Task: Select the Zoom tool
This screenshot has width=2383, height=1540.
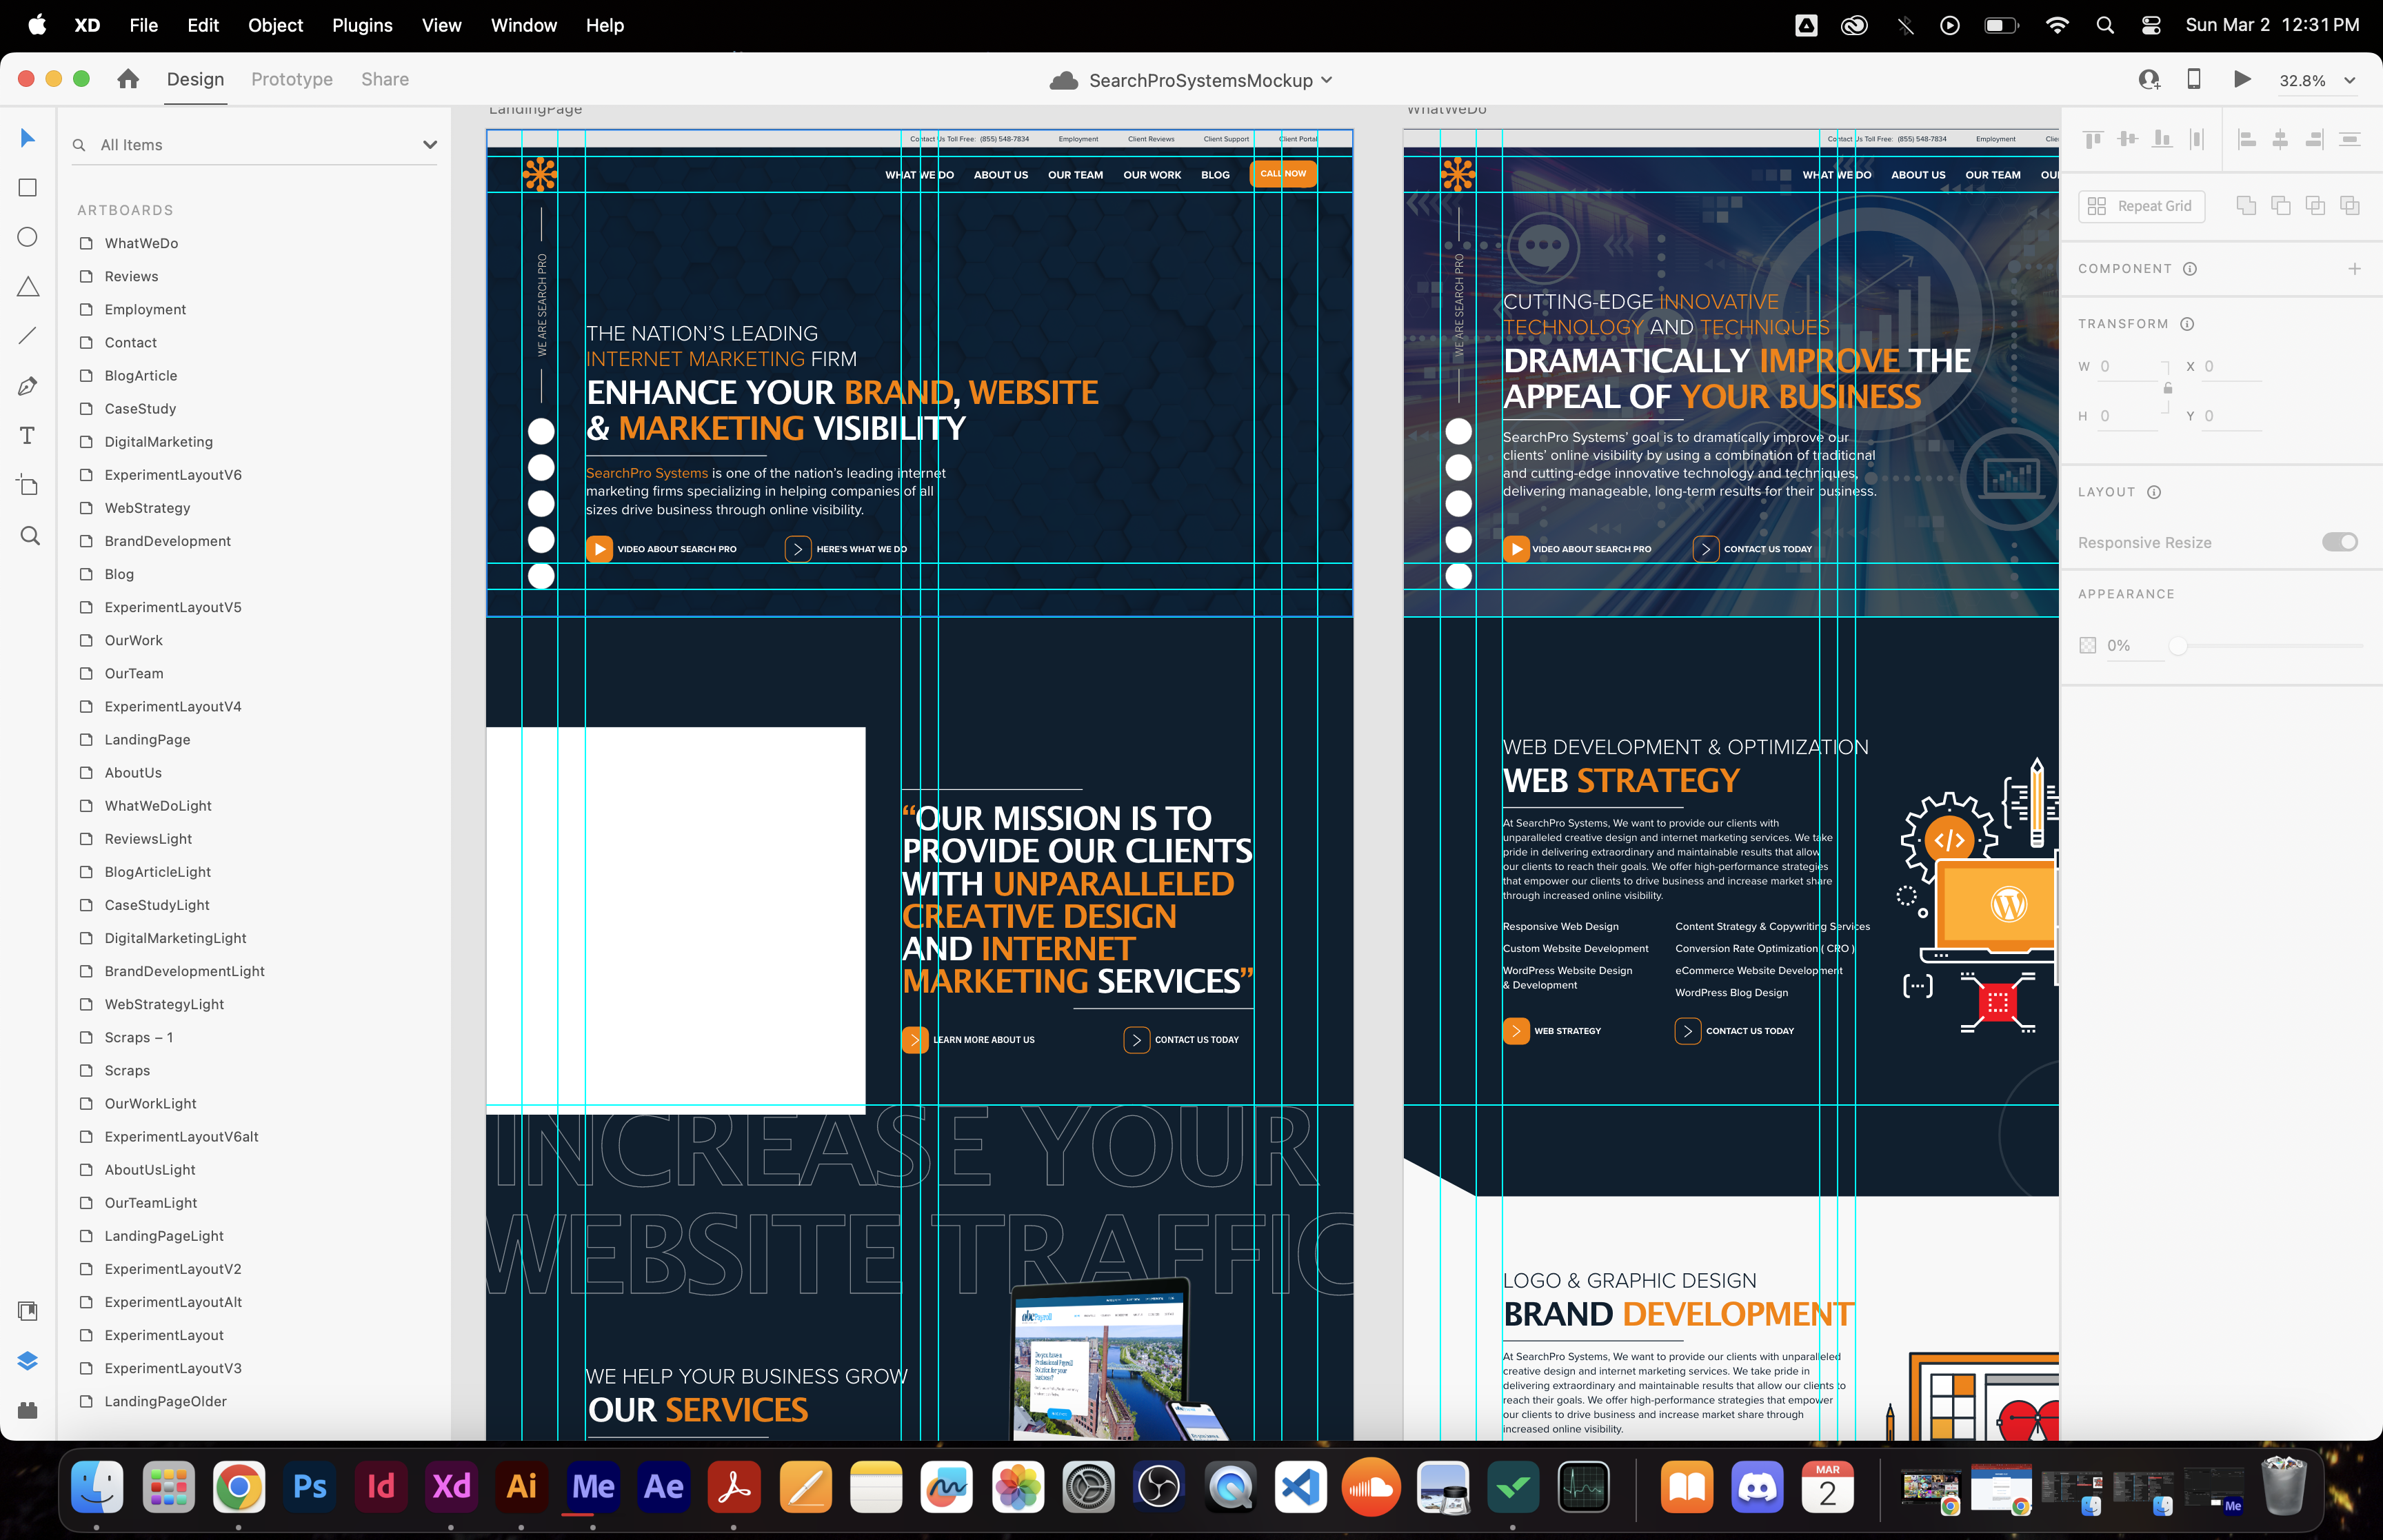Action: tap(30, 536)
